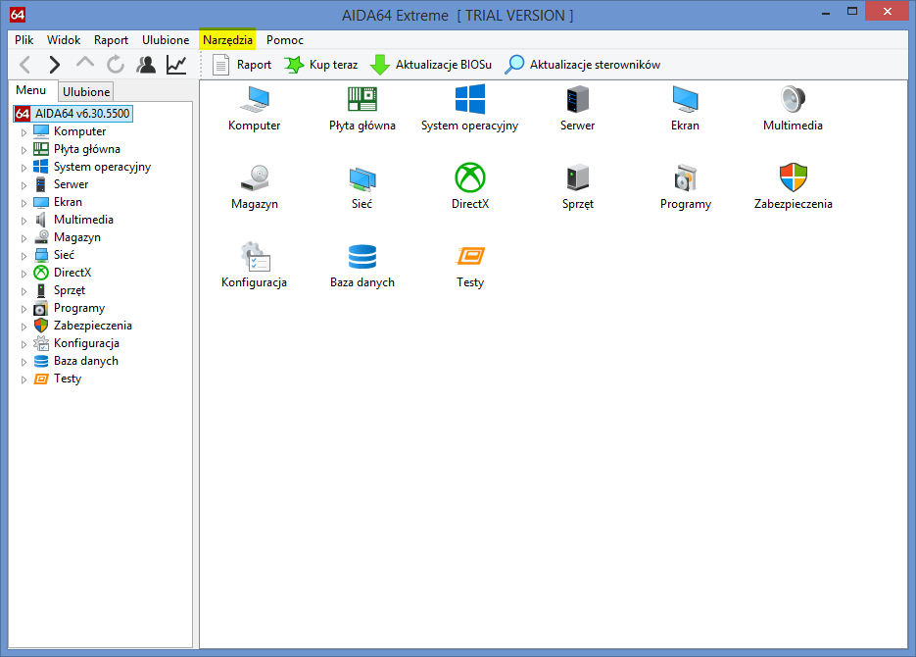Go back with the left arrow toolbar icon
This screenshot has width=916, height=657.
25,65
